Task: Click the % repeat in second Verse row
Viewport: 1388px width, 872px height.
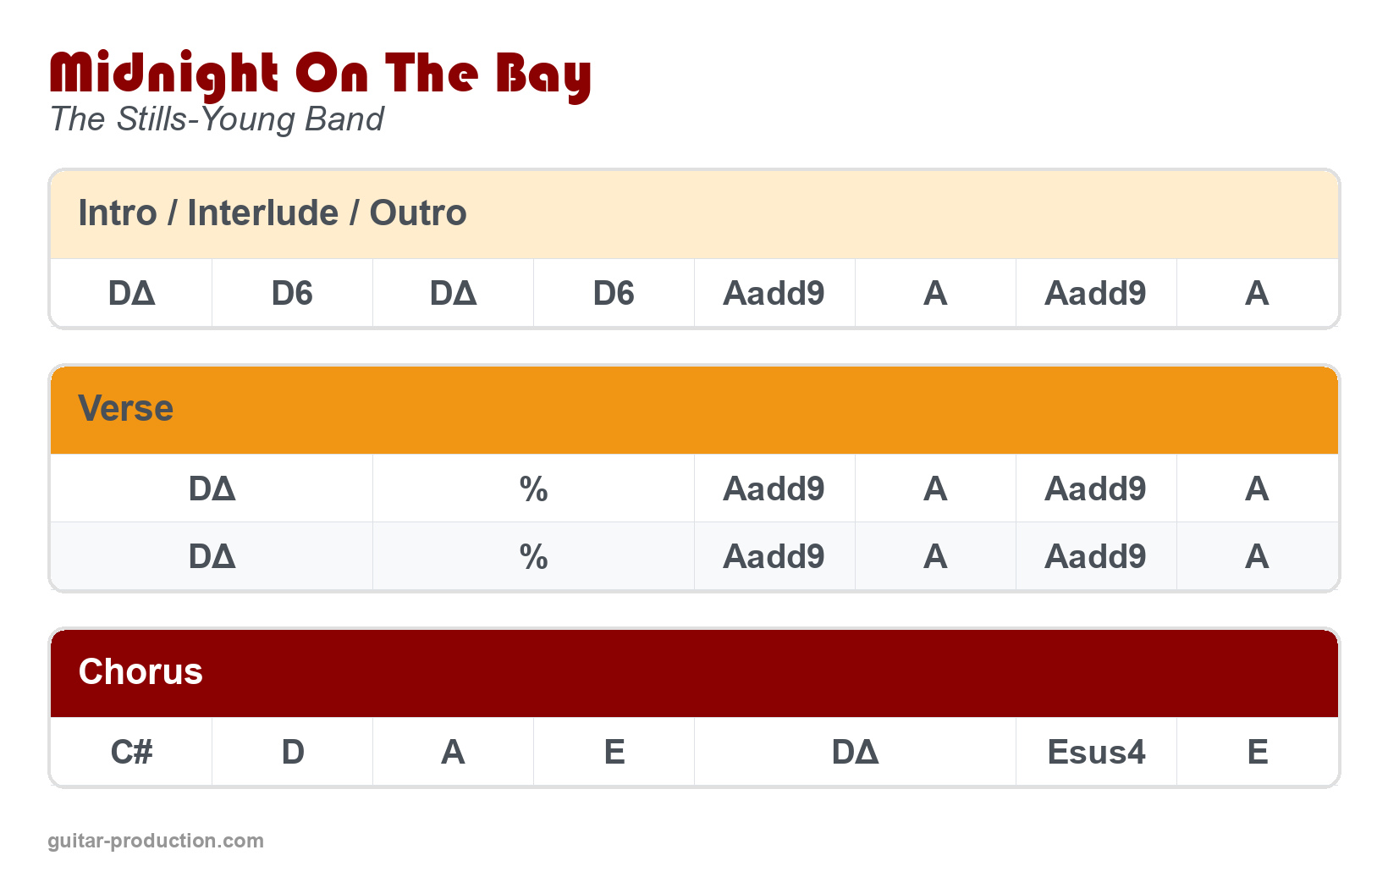Action: (533, 557)
